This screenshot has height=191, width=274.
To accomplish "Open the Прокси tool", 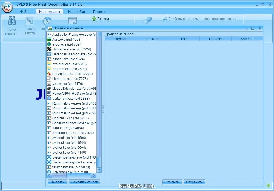I will click(x=100, y=19).
